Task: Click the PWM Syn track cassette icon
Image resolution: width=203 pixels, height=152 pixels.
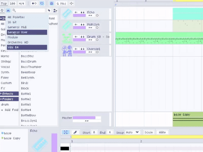Action: point(67,26)
